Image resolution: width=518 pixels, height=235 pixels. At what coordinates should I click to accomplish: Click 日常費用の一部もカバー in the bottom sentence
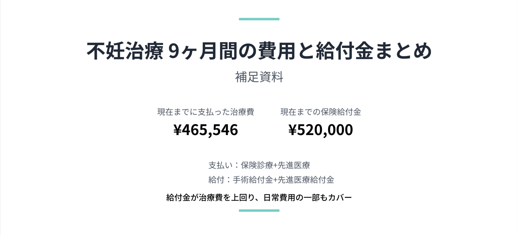click(308, 198)
